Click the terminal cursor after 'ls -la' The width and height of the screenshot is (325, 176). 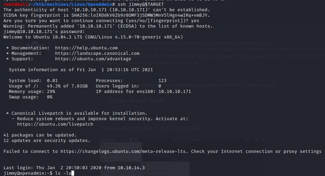tap(73, 173)
